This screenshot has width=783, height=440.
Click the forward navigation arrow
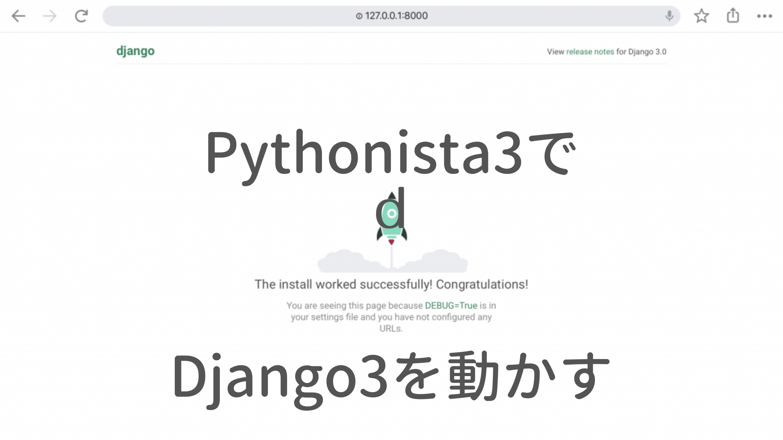tap(50, 16)
